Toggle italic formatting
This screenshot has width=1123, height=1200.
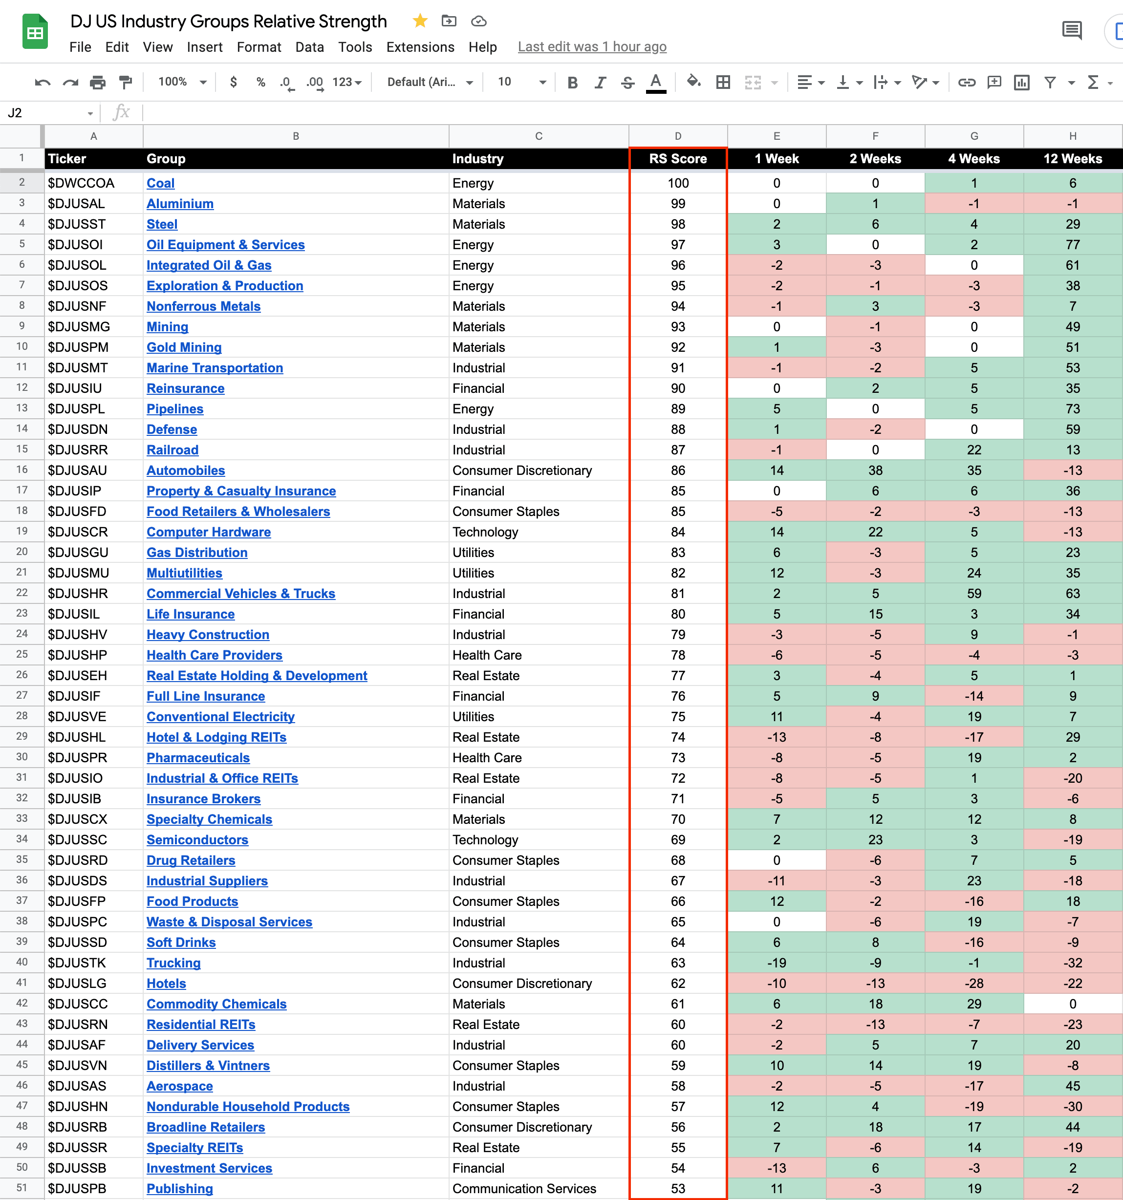coord(600,82)
